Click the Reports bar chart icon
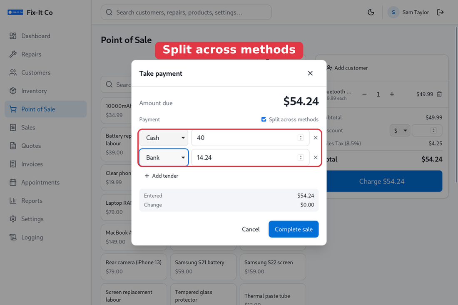 tap(13, 201)
